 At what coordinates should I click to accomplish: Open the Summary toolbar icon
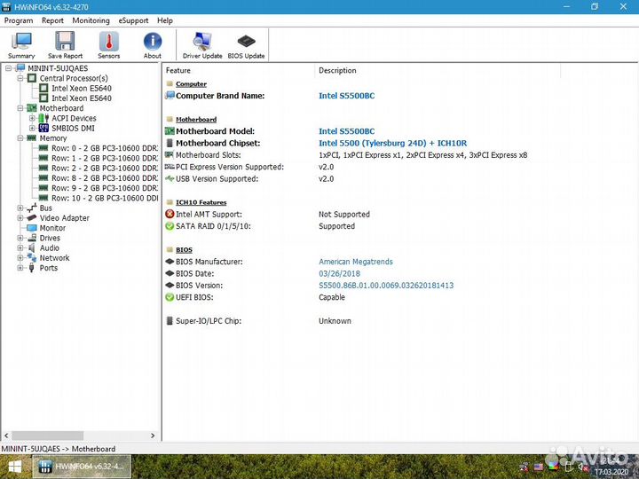tap(21, 45)
